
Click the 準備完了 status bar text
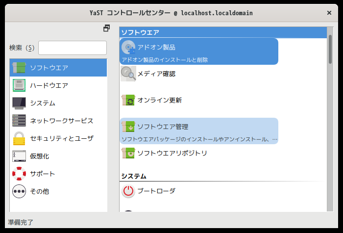click(21, 223)
